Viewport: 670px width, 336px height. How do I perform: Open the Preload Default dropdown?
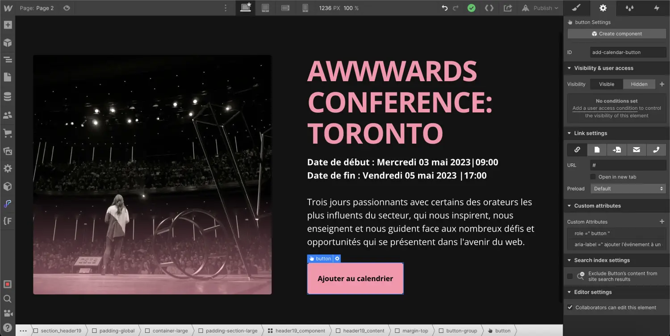click(628, 189)
